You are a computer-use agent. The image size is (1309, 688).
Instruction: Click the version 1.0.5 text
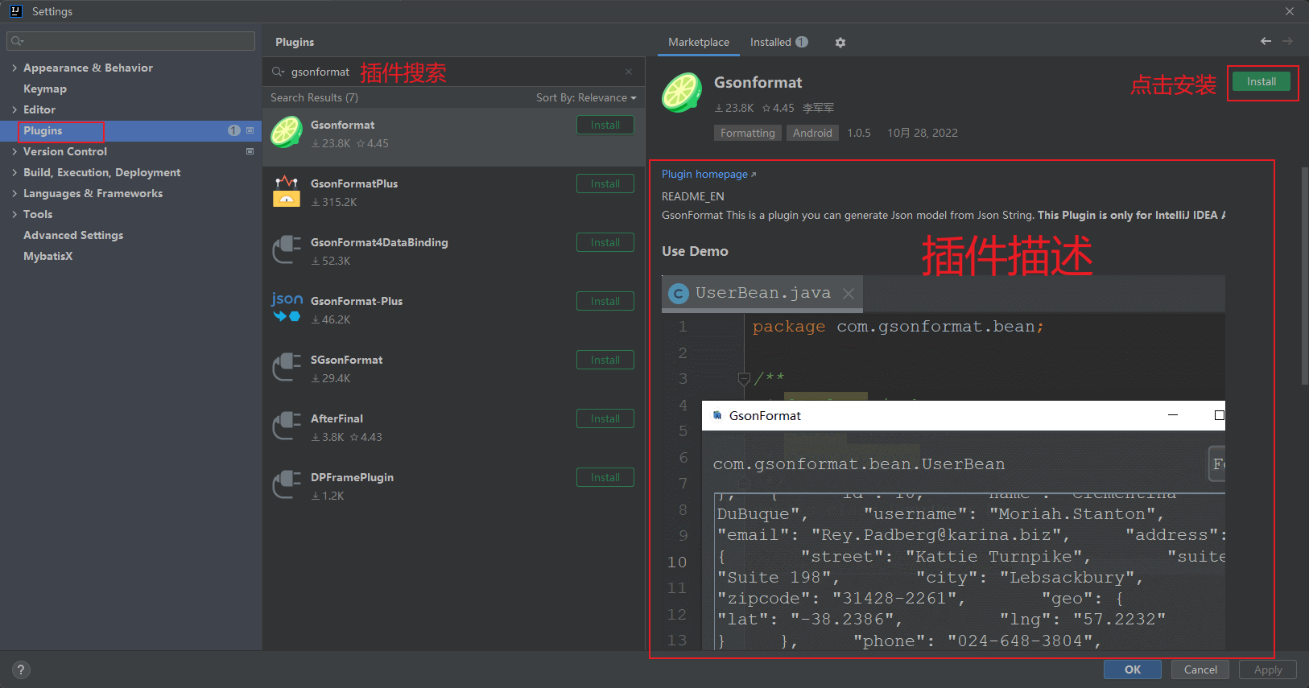pos(859,133)
